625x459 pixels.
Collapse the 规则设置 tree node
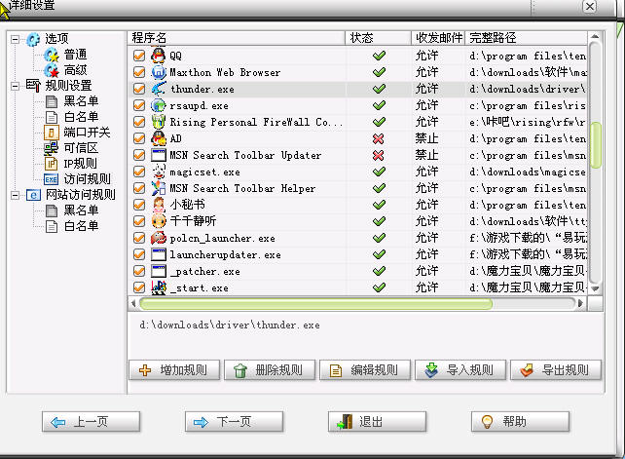tap(16, 86)
